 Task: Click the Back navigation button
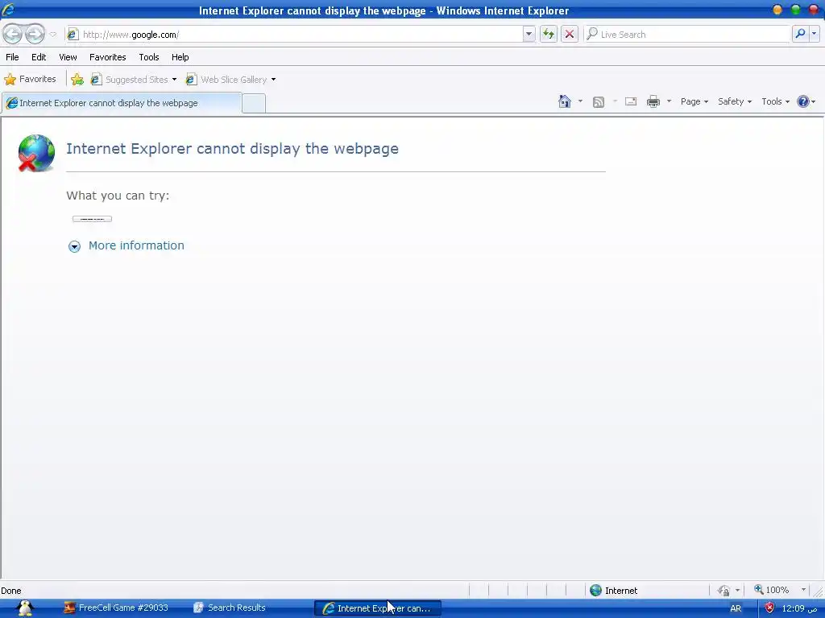click(x=13, y=34)
